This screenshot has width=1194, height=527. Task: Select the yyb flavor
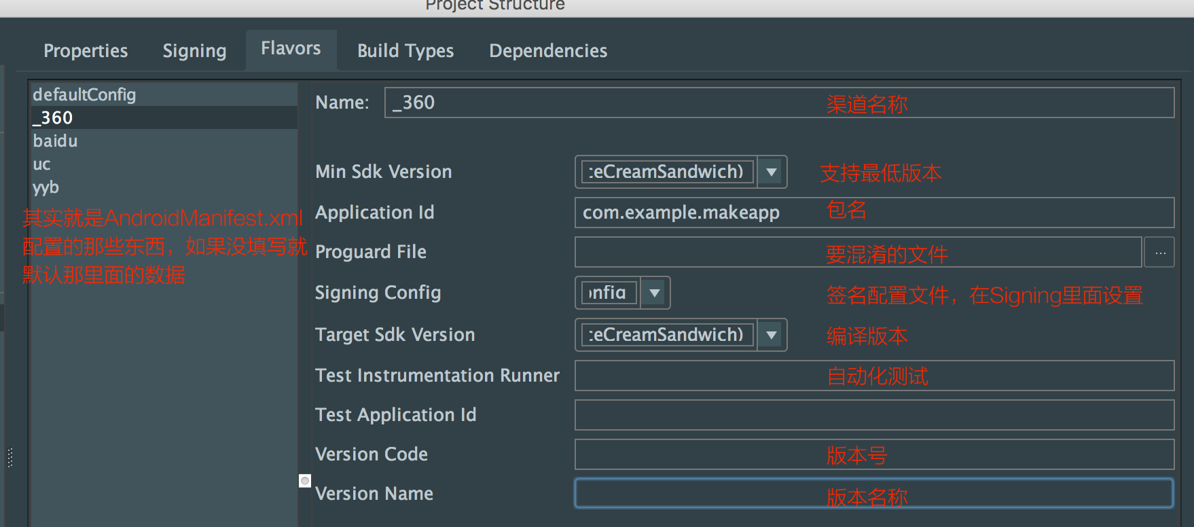point(46,187)
